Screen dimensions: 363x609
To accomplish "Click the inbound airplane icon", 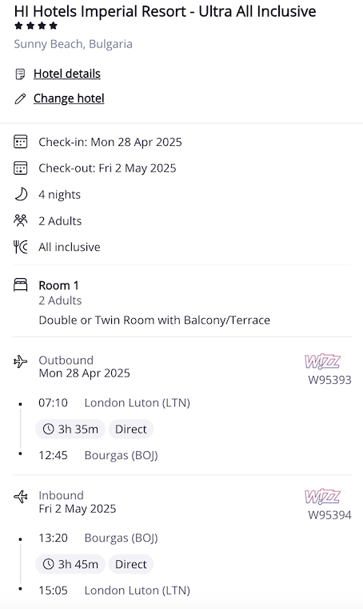I will point(21,497).
